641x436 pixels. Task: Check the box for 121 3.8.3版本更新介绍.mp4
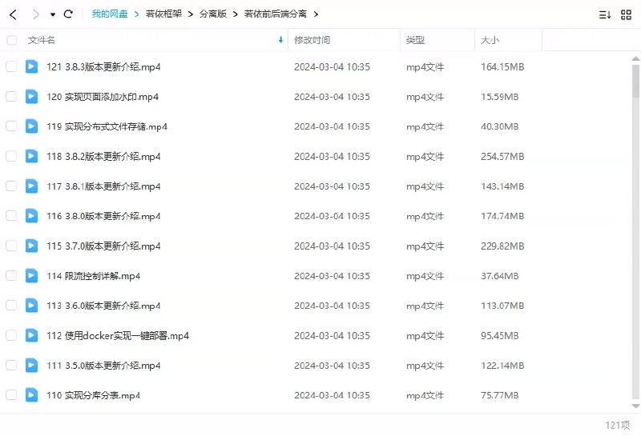coord(11,66)
